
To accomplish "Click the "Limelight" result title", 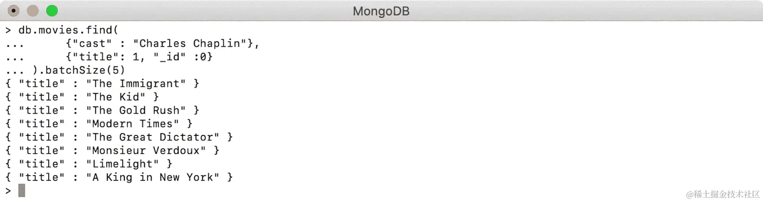I will (x=123, y=164).
